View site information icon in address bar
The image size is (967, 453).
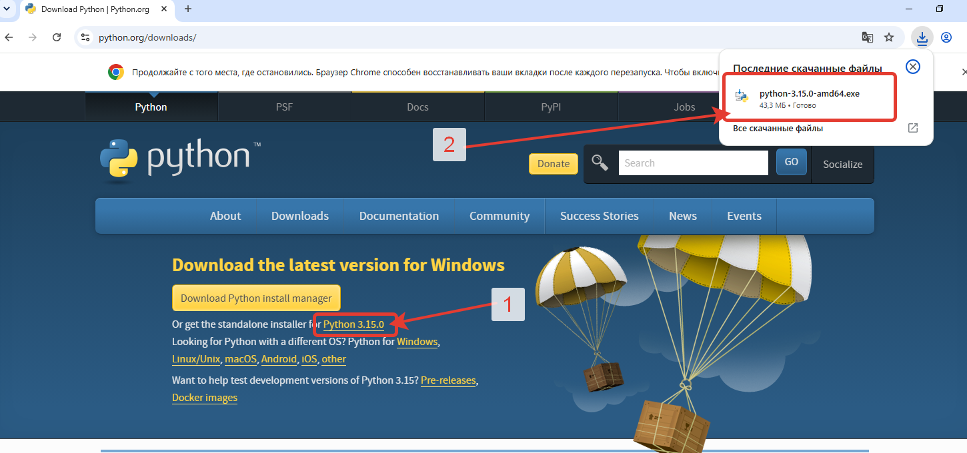85,37
